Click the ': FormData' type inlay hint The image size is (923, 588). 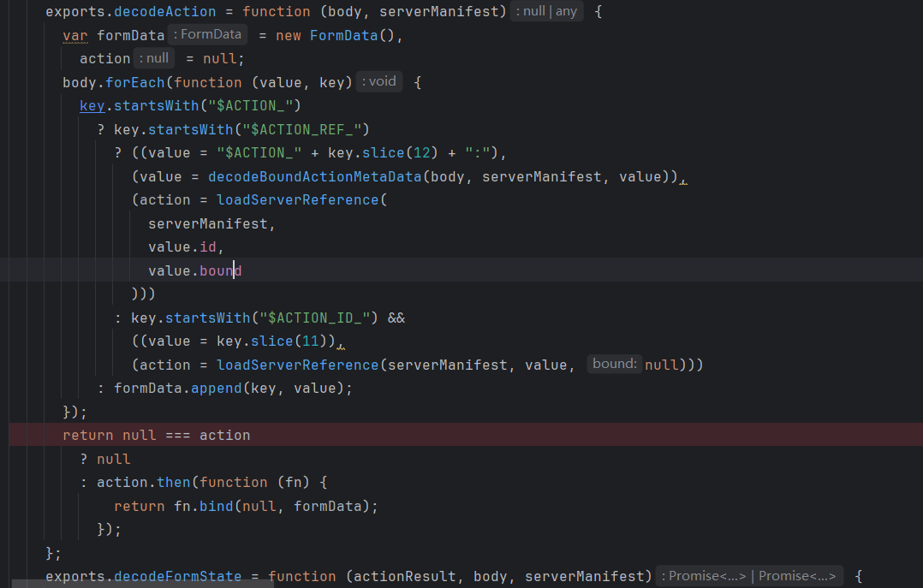point(208,35)
